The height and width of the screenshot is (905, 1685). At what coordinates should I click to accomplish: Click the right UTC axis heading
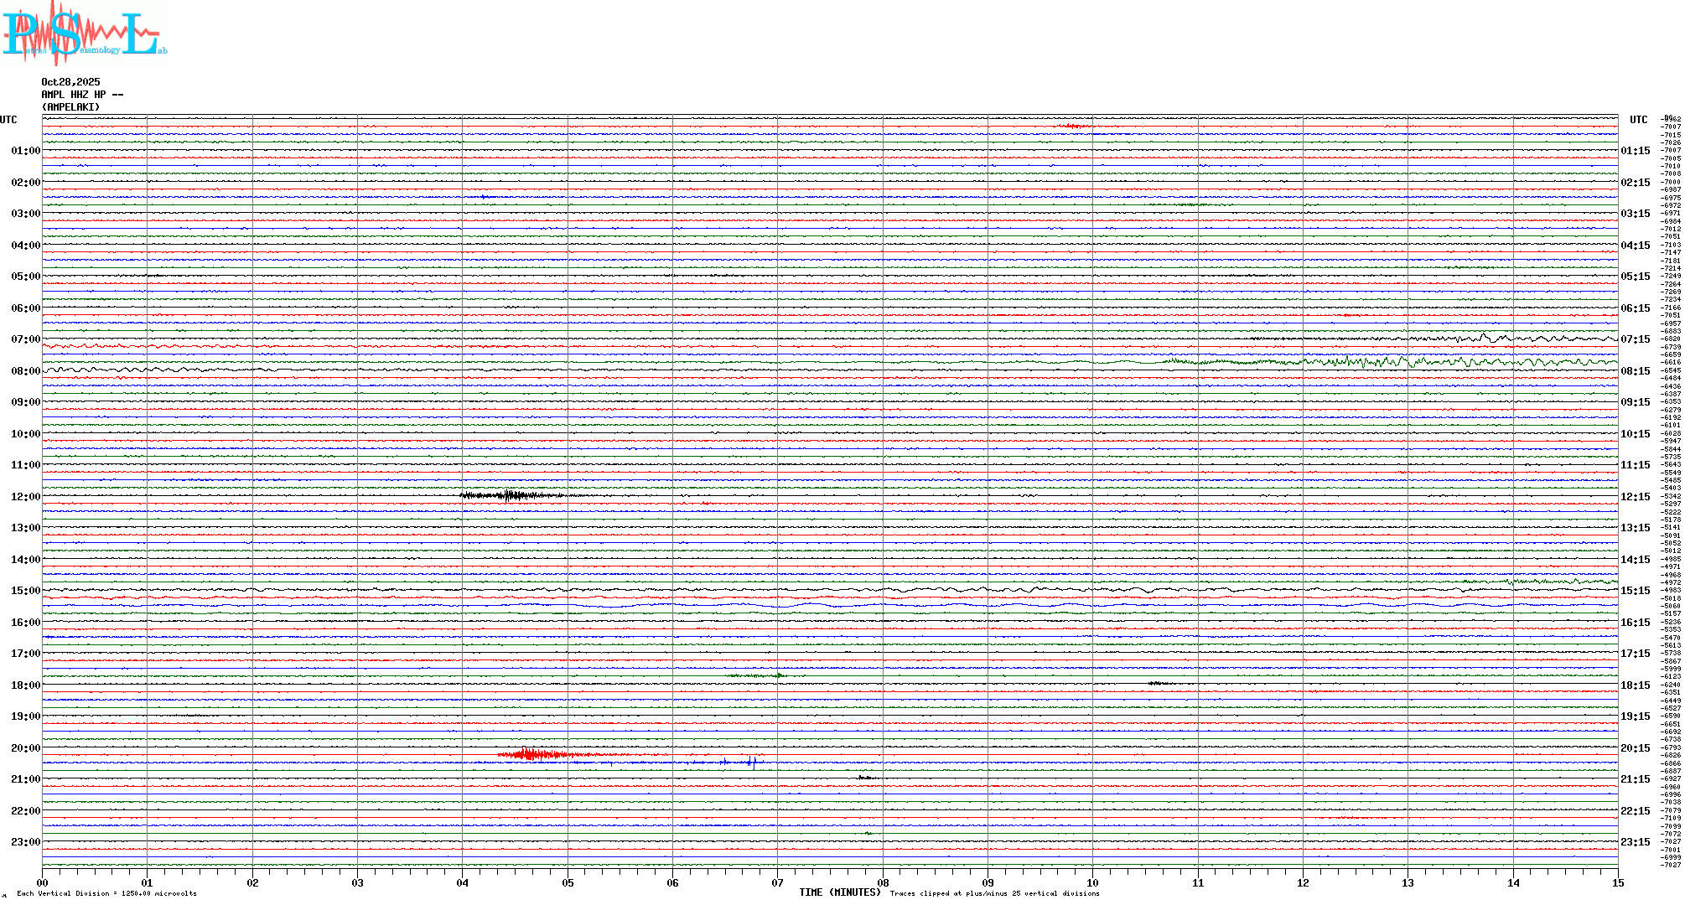pyautogui.click(x=1638, y=120)
